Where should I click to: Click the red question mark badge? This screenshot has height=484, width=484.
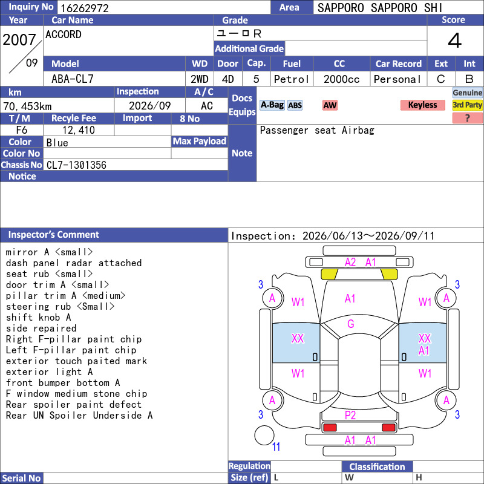(467, 118)
